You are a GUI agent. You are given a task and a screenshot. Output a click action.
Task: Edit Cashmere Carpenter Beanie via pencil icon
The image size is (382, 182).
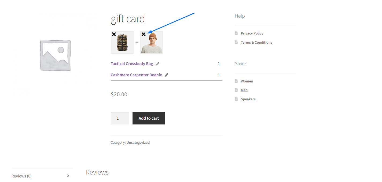click(x=167, y=75)
